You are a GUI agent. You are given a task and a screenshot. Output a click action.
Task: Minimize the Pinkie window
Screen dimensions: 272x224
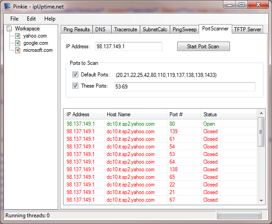229,5
